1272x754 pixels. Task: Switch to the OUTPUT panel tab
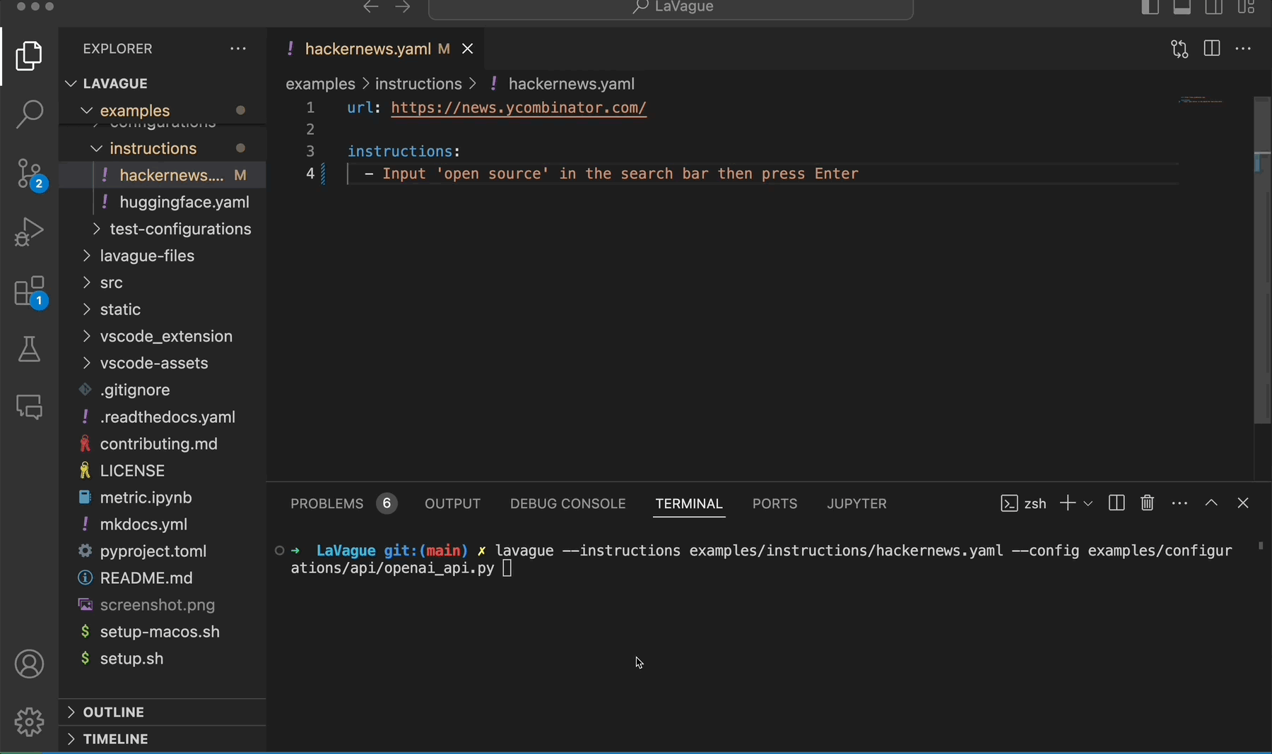coord(452,503)
